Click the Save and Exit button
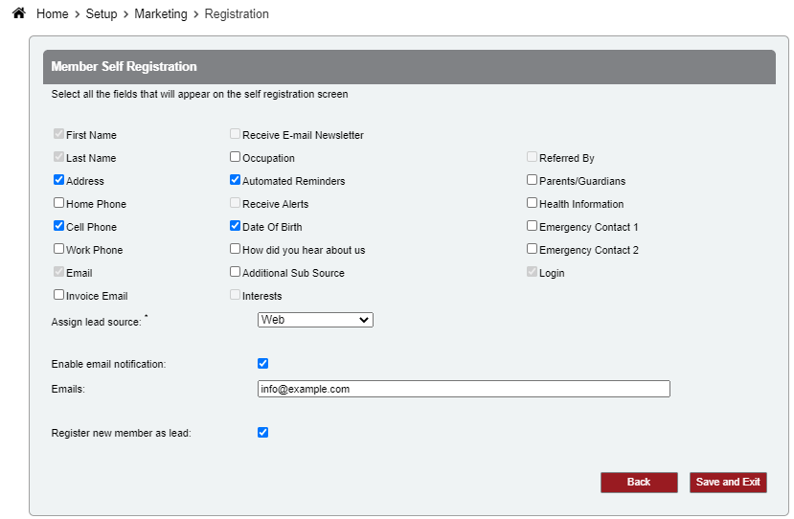The height and width of the screenshot is (519, 794). (x=728, y=483)
